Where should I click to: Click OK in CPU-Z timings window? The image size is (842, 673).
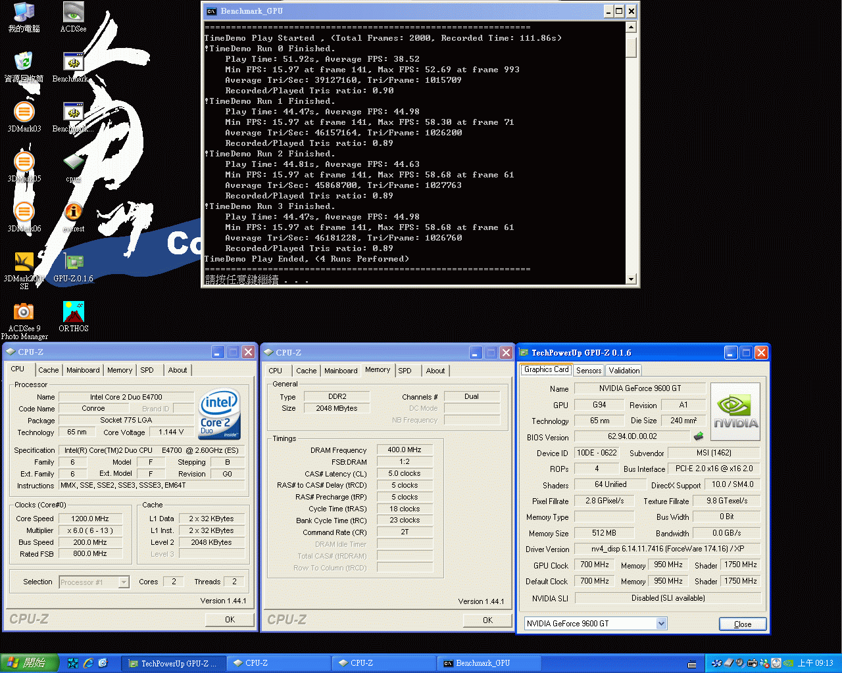click(x=487, y=620)
